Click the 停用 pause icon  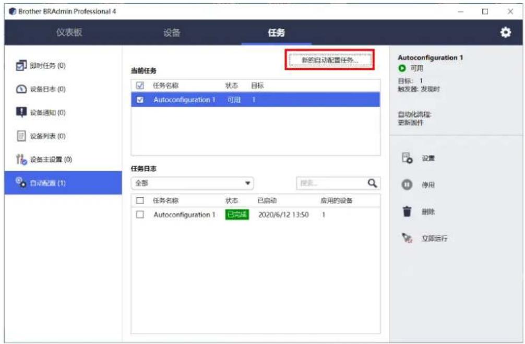tap(407, 185)
